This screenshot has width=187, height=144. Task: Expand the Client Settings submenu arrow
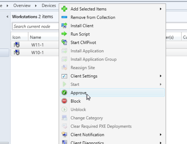click(x=161, y=76)
